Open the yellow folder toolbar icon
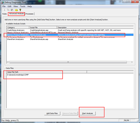140x123 pixels. (x=16, y=10)
